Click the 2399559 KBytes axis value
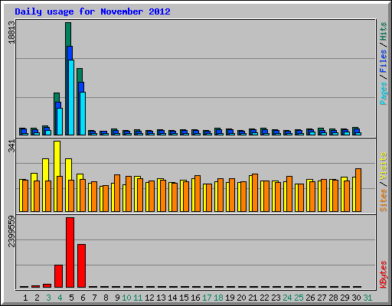This screenshot has width=392, height=306. tap(11, 232)
